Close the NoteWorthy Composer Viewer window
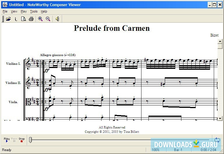Viewport: 224px width, 154px height. [x=220, y=5]
